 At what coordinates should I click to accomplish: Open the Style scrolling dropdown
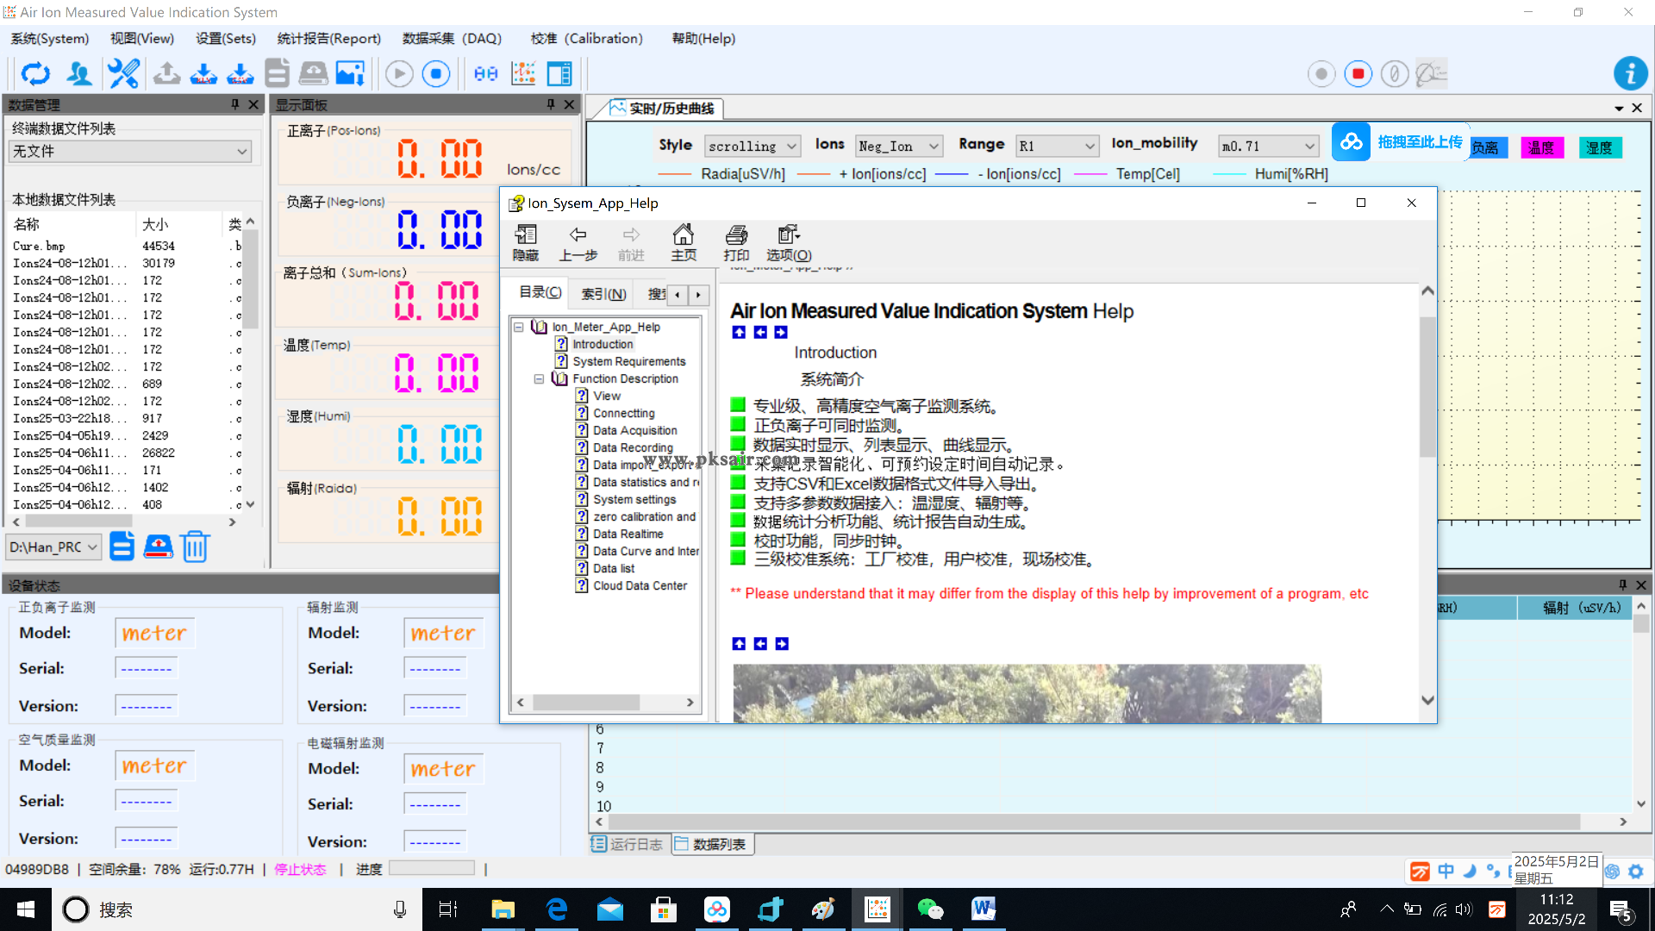pyautogui.click(x=753, y=147)
